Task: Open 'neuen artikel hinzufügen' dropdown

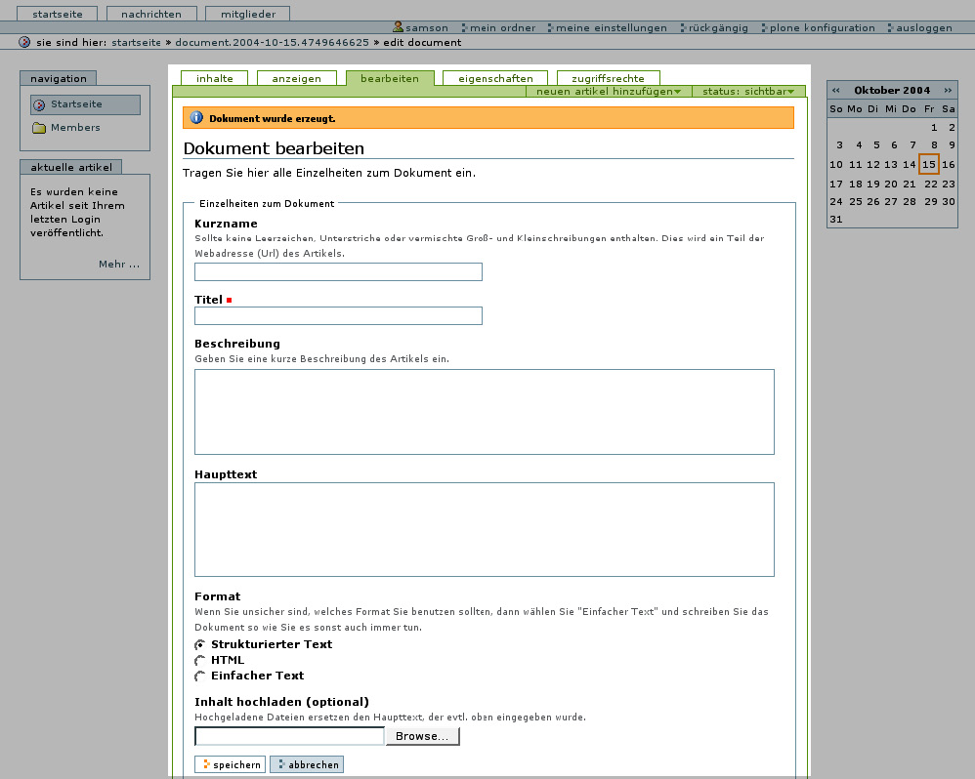Action: tap(608, 91)
